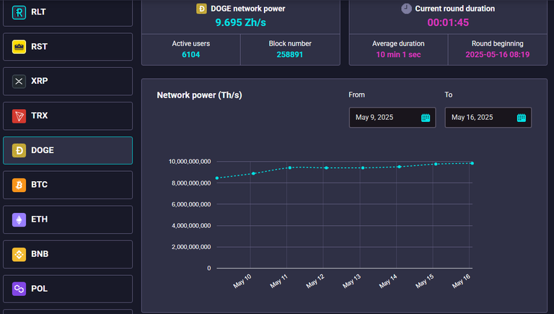Click the To date field May 16, 2025
Viewport: 554px width, 314px height.
(x=488, y=118)
